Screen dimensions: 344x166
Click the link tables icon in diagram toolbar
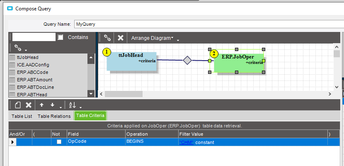click(x=107, y=38)
